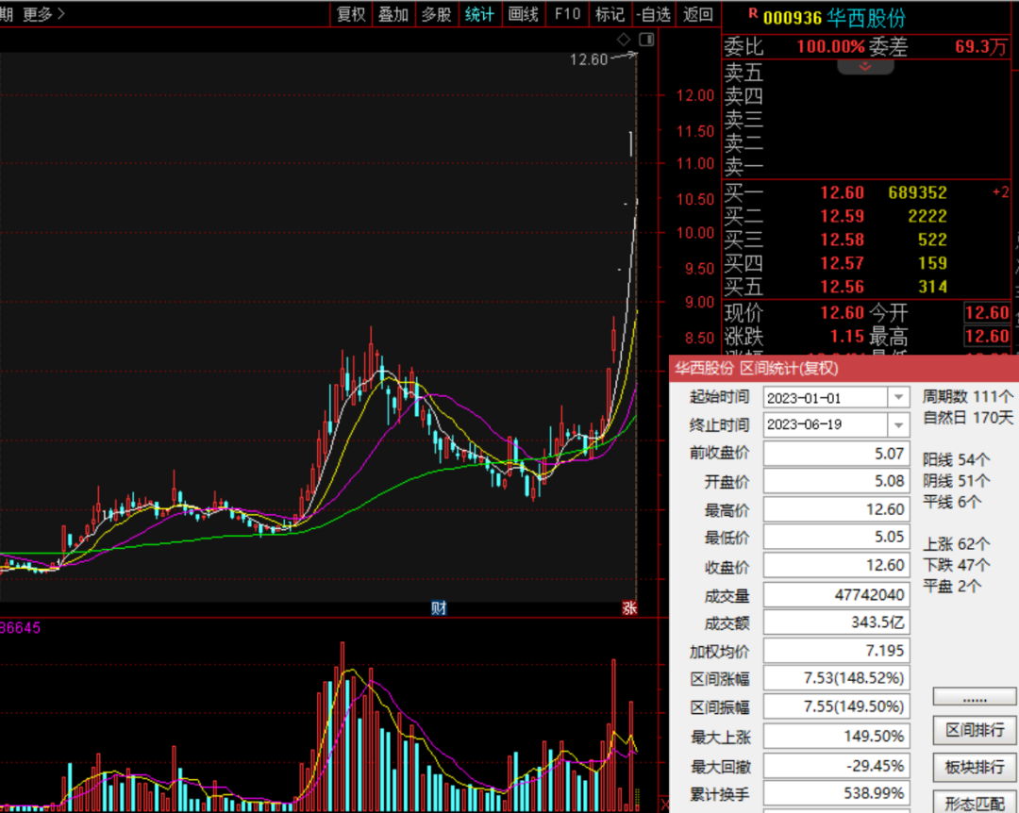Select the 区间涨幅 value 7.53(148.52%)
The height and width of the screenshot is (813, 1019).
836,678
